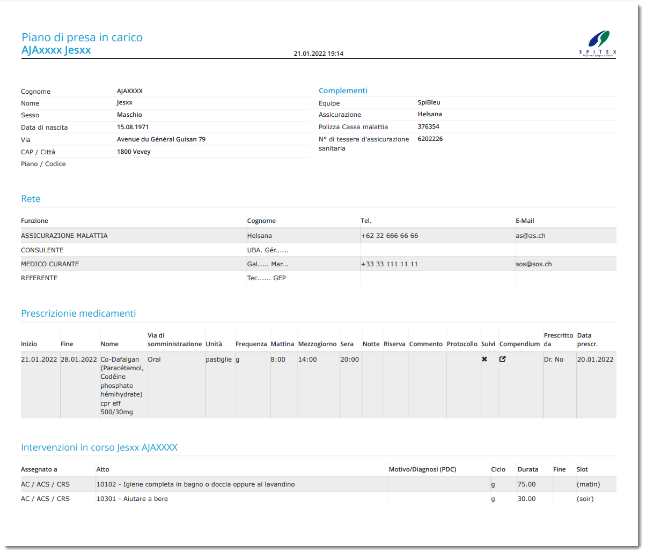Click the Suivi cross mark icon
The image size is (646, 554).
[484, 360]
